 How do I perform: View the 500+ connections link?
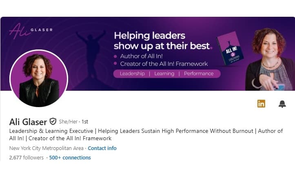click(70, 157)
